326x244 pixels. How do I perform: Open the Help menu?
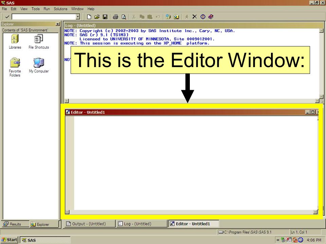coord(91,9)
